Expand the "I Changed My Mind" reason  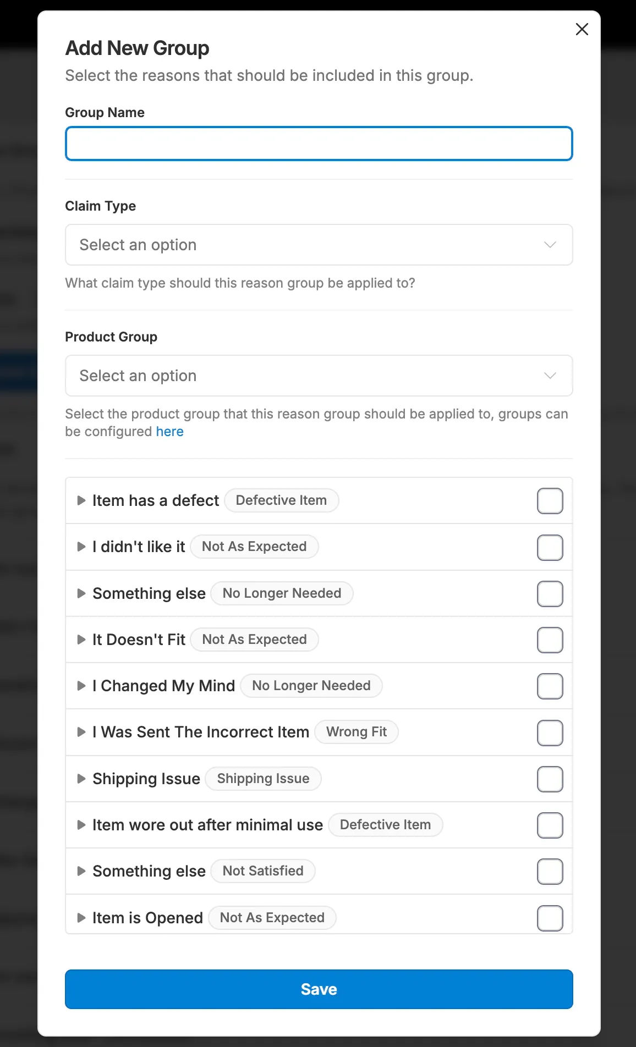pyautogui.click(x=81, y=686)
